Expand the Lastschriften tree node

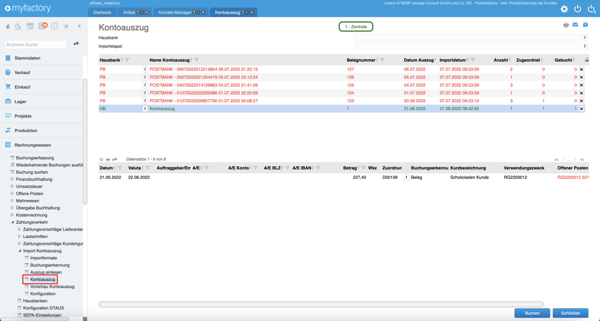click(19, 237)
